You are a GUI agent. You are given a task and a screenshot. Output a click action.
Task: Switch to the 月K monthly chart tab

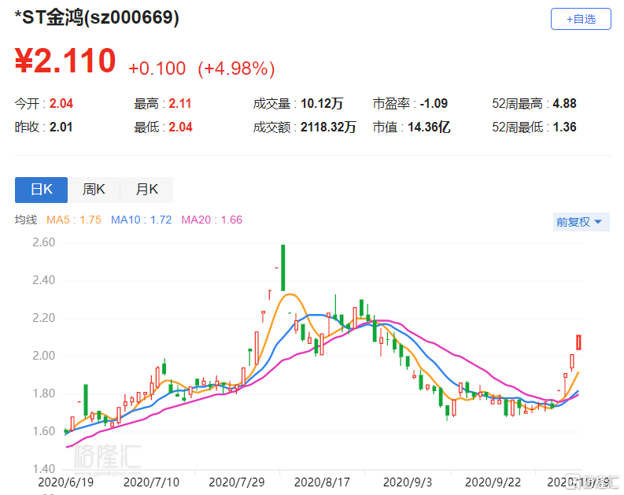pyautogui.click(x=146, y=190)
